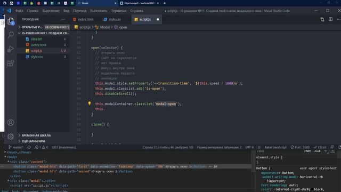Split the editor to the right
This screenshot has height=192, width=341.
(330, 19)
